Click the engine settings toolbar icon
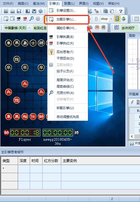The width and height of the screenshot is (140, 202). click(x=13, y=19)
